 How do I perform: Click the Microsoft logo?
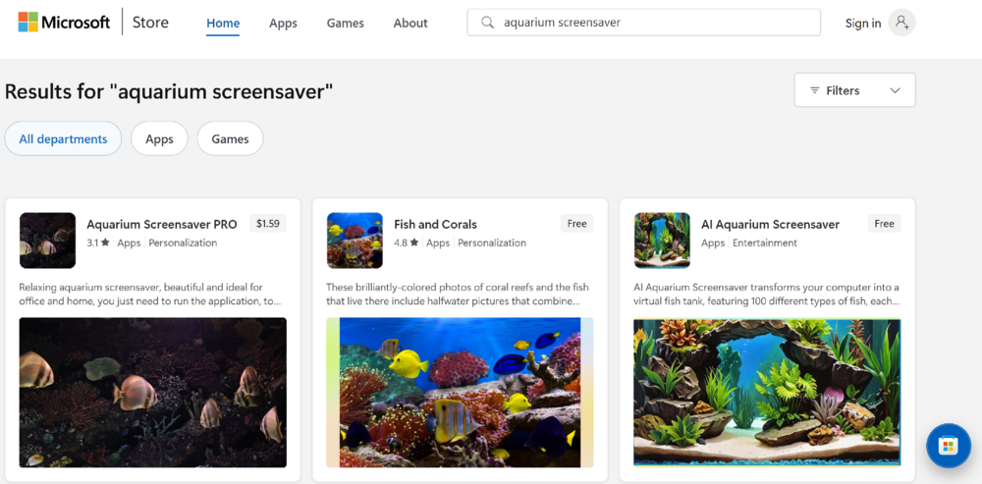[64, 23]
